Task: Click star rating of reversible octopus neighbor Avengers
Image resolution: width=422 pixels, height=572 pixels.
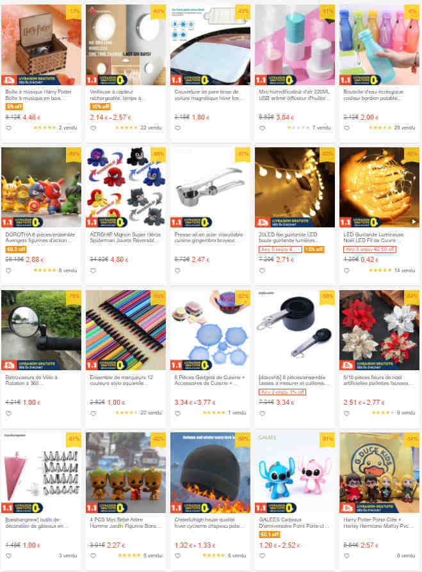Action: pyautogui.click(x=44, y=270)
